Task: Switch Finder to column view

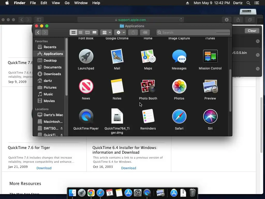Action: [x=87, y=32]
